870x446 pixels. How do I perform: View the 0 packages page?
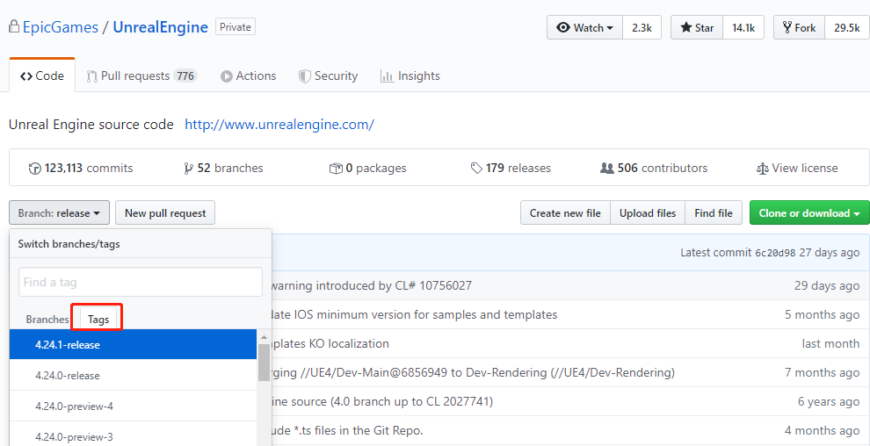pyautogui.click(x=368, y=168)
